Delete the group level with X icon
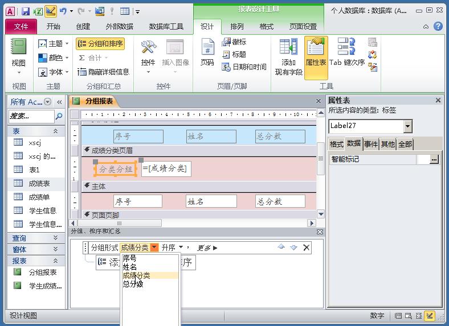The width and height of the screenshot is (449, 326). click(x=306, y=247)
